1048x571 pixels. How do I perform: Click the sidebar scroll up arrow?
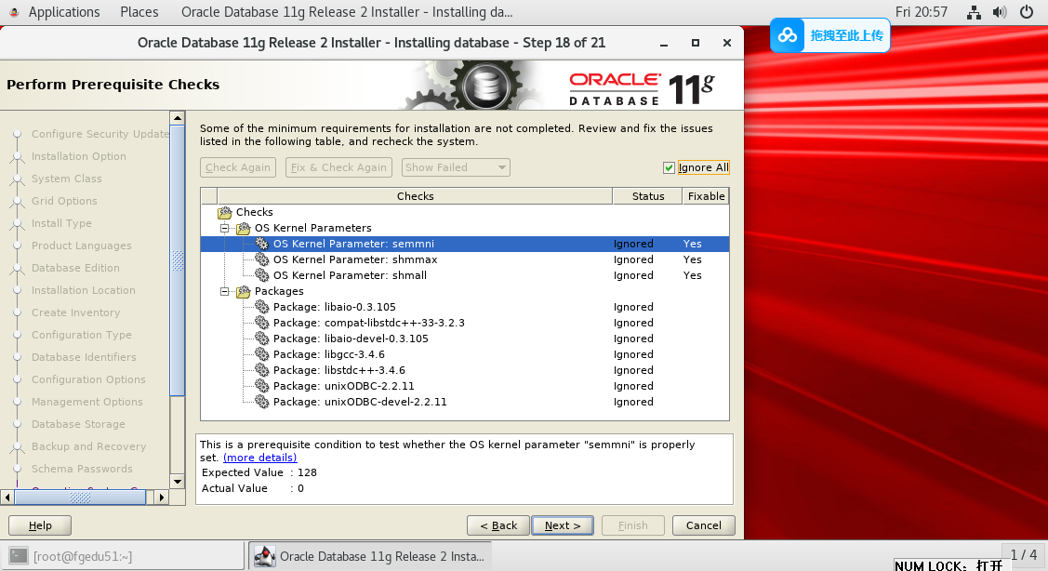(x=177, y=118)
